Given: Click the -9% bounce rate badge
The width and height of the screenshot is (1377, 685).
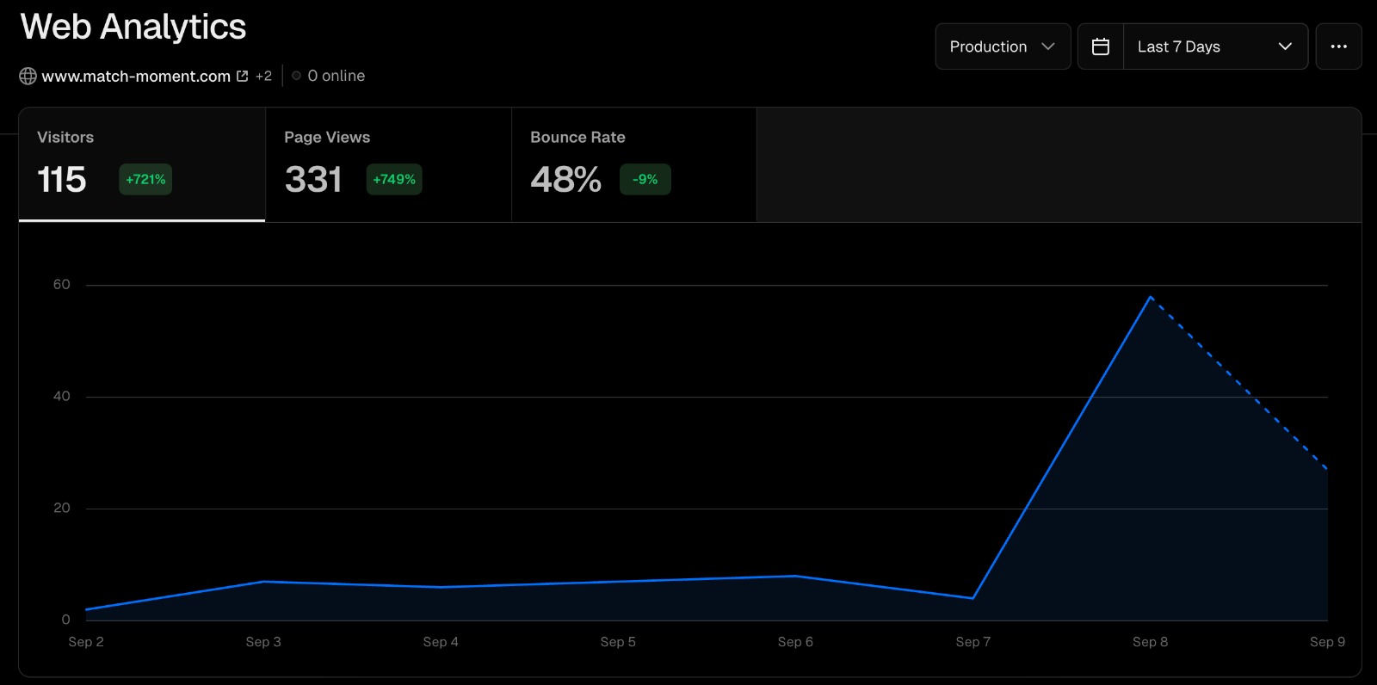Looking at the screenshot, I should click(x=645, y=180).
